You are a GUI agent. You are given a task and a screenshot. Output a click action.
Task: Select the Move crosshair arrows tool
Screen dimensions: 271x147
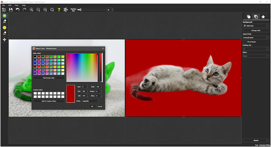[5, 40]
